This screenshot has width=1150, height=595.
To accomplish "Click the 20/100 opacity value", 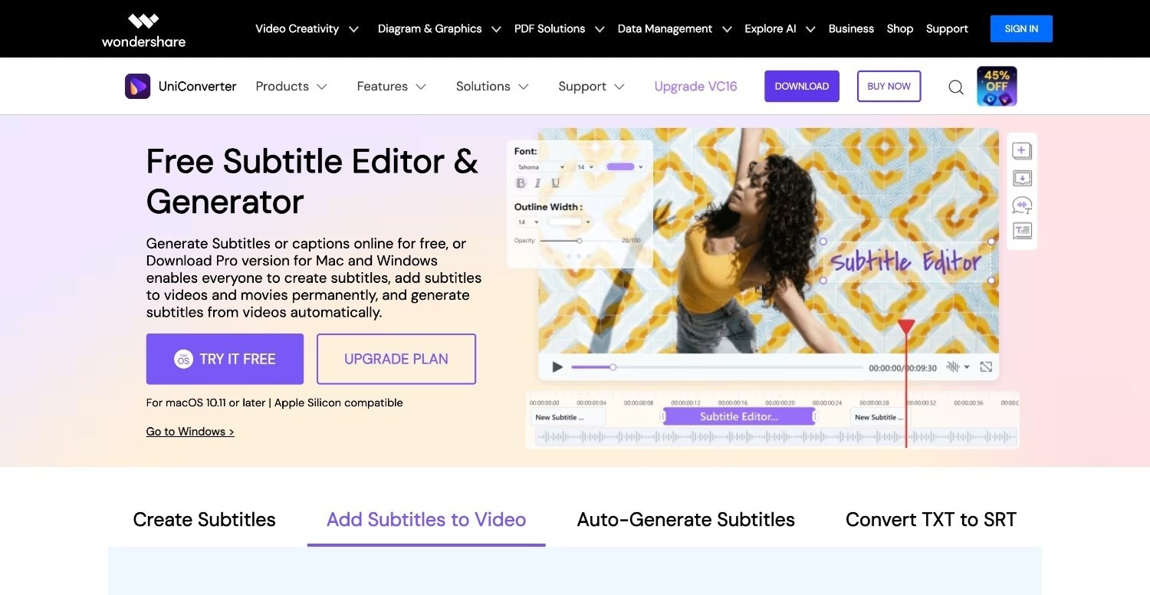I will point(631,241).
